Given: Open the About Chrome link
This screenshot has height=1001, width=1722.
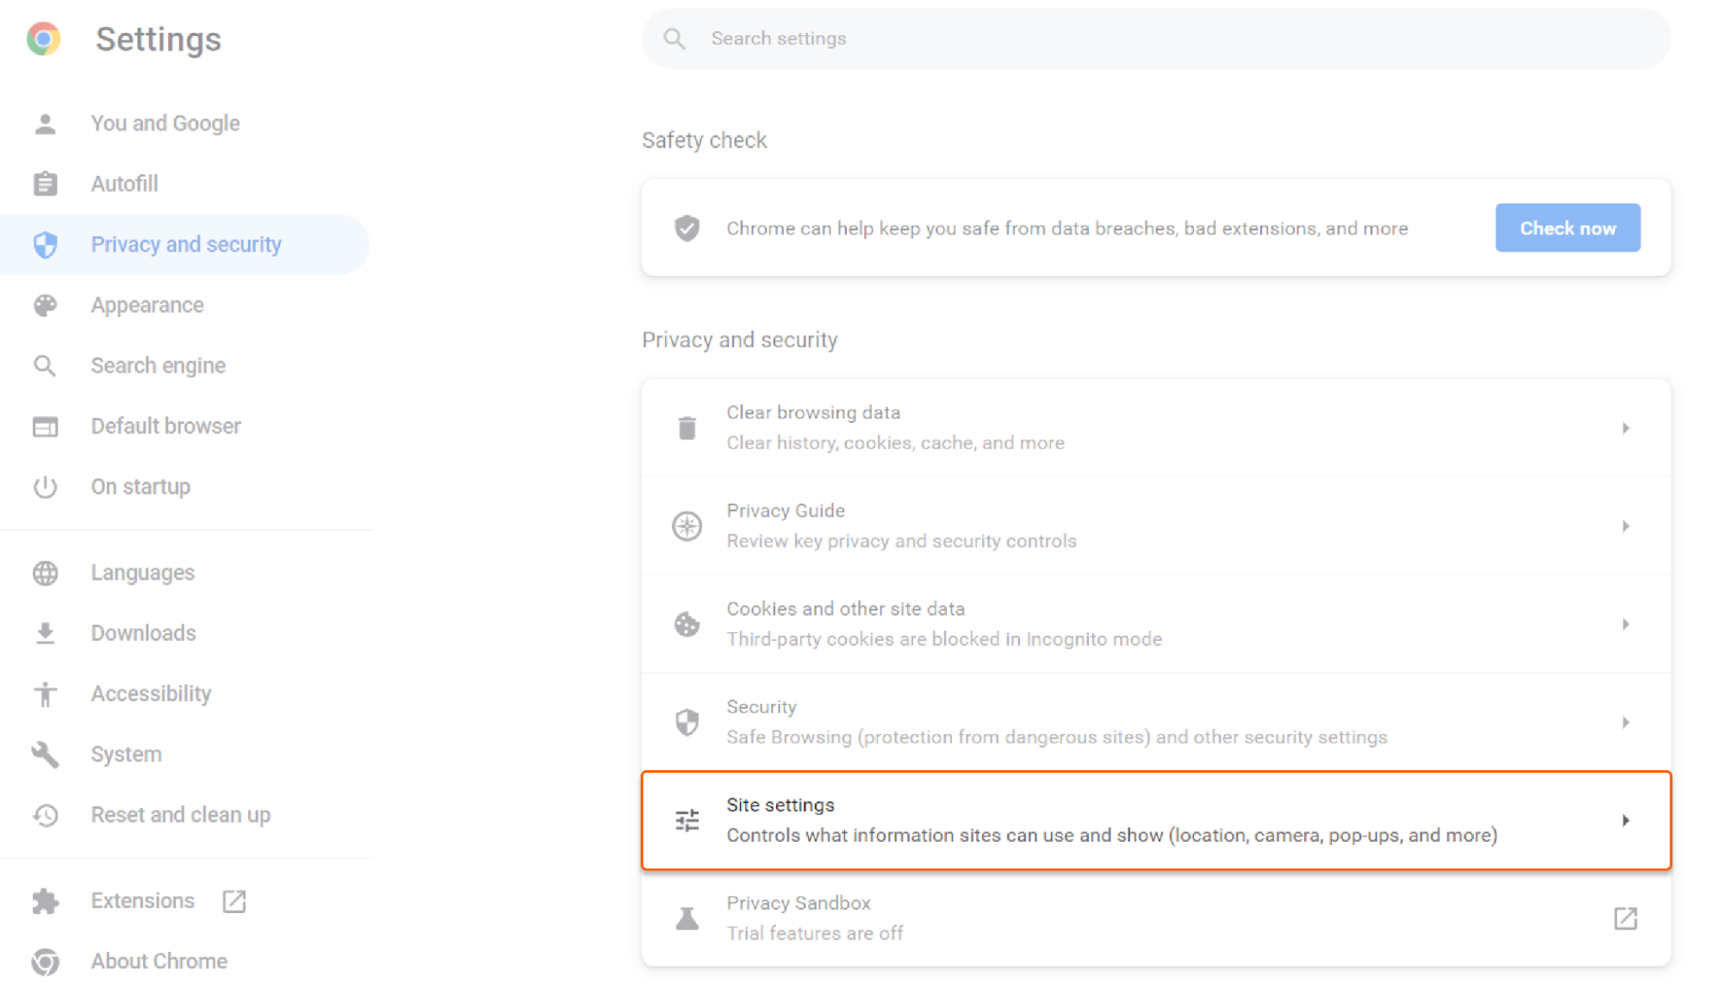Looking at the screenshot, I should tap(159, 961).
